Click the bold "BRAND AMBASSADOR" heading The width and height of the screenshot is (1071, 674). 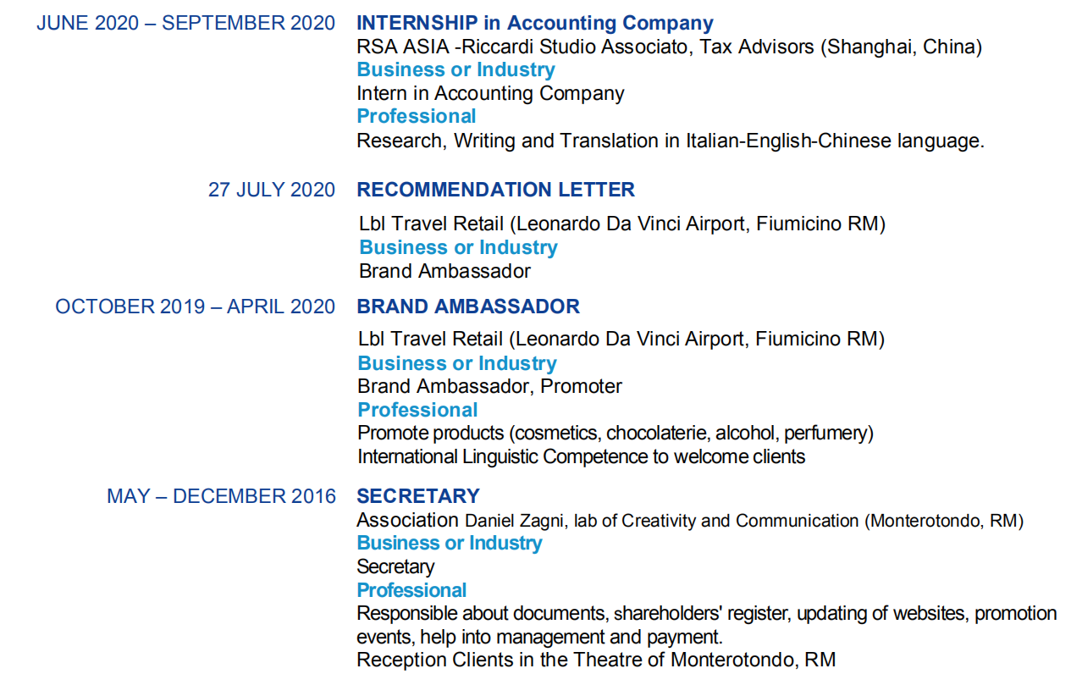click(x=468, y=307)
